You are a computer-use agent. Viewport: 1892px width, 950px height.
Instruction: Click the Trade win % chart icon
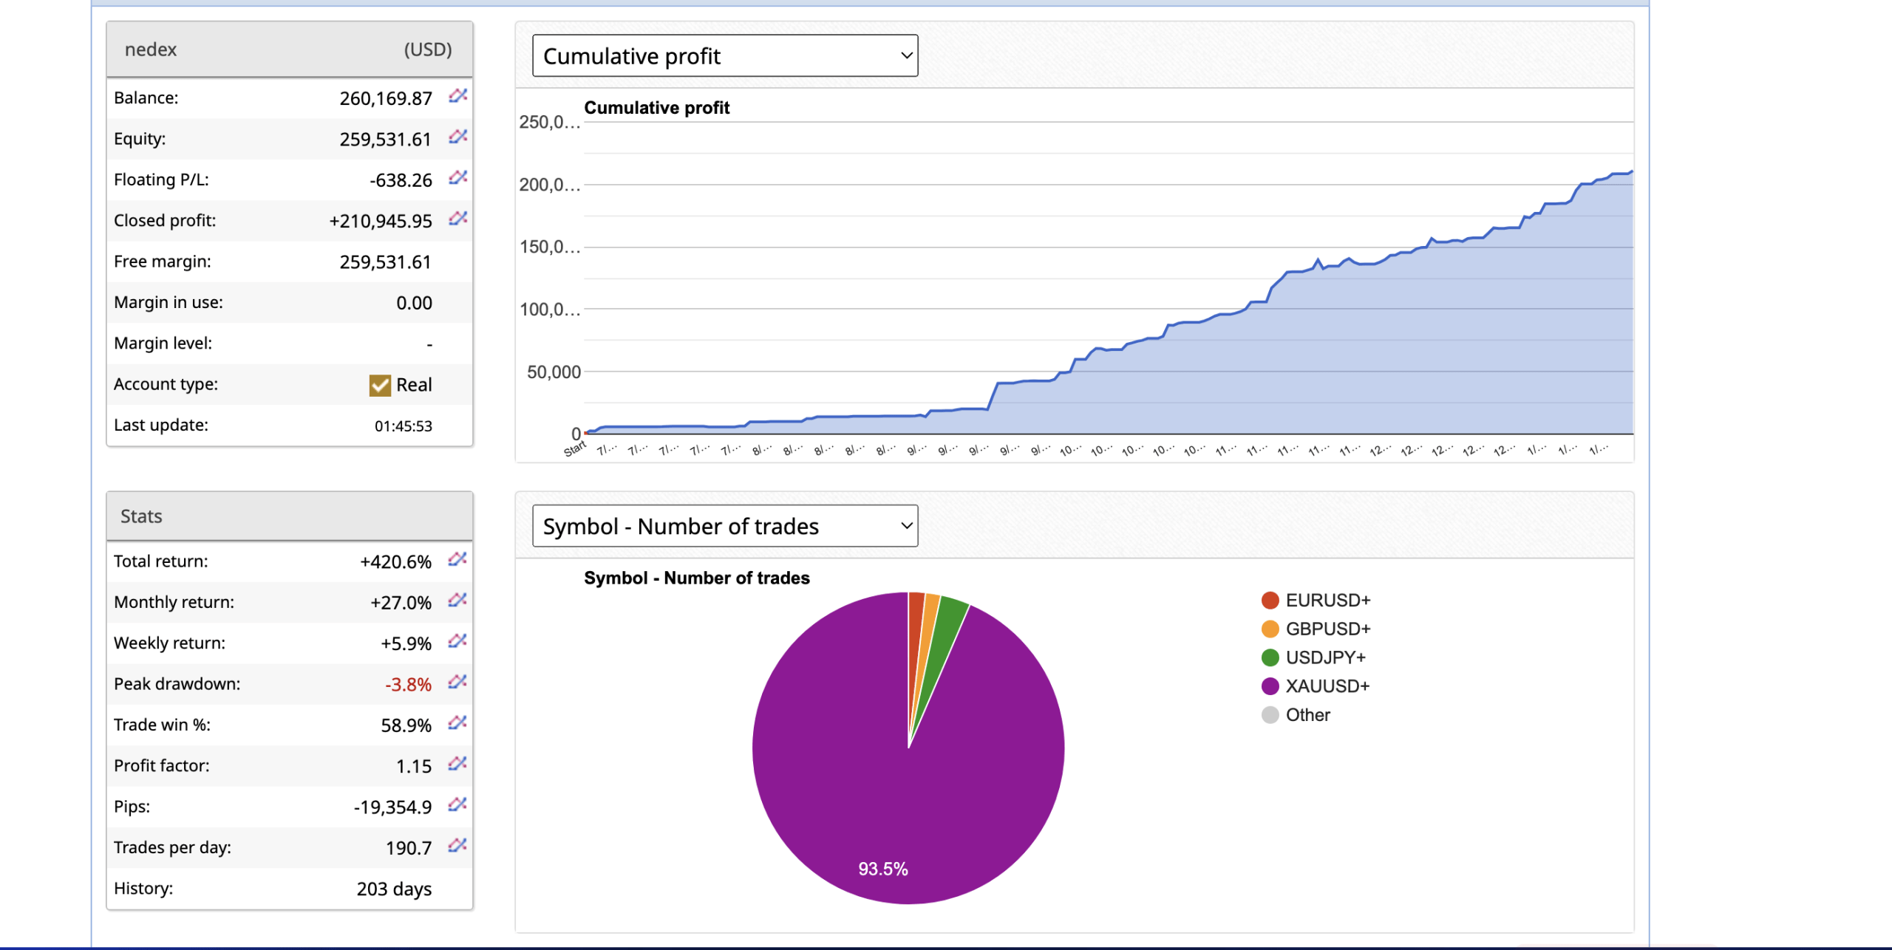point(457,722)
